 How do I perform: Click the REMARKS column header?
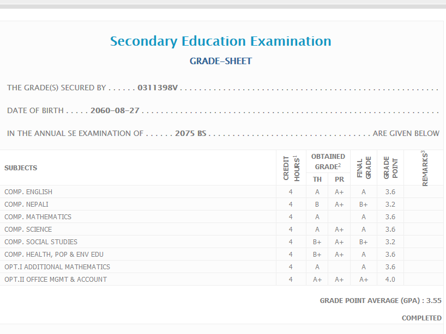425,168
